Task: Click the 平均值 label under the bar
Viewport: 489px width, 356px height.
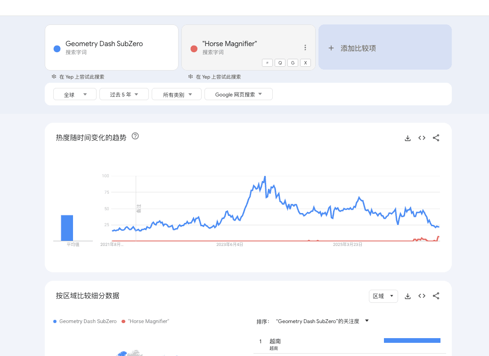Action: click(x=73, y=245)
